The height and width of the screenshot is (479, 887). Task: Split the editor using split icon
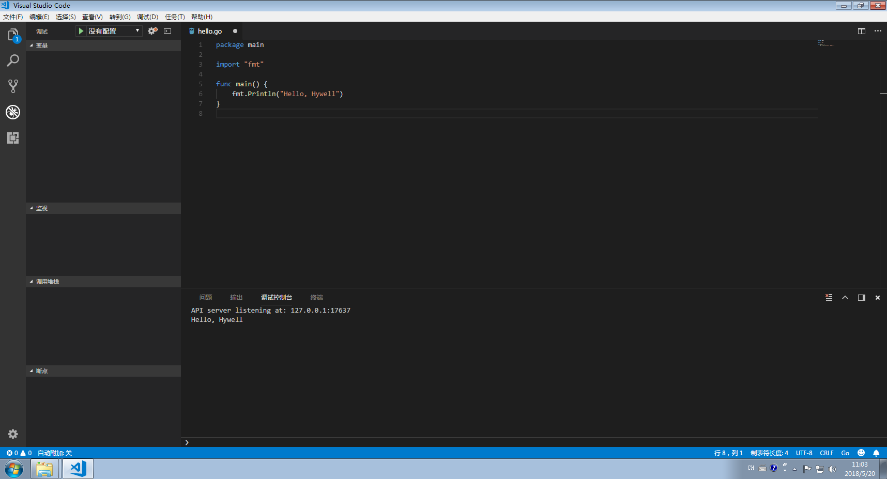point(862,31)
